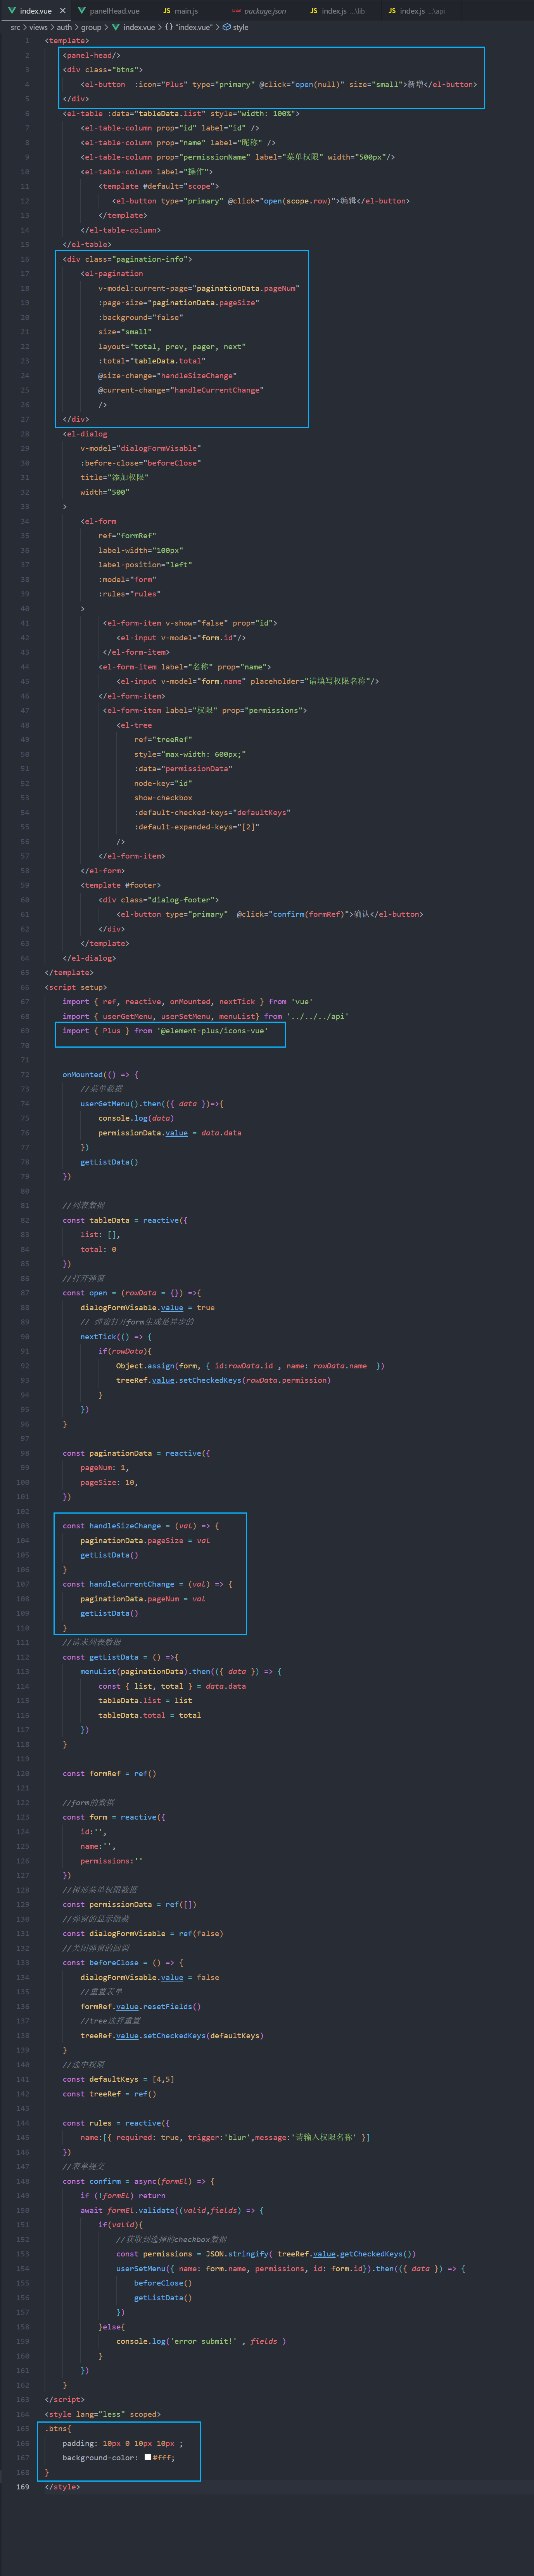Open the 'views' breadcrumb folder

[x=38, y=27]
